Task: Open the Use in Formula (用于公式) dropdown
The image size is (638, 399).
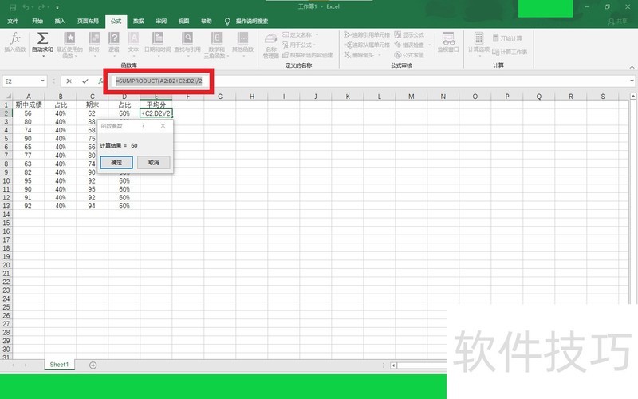Action: tap(314, 45)
